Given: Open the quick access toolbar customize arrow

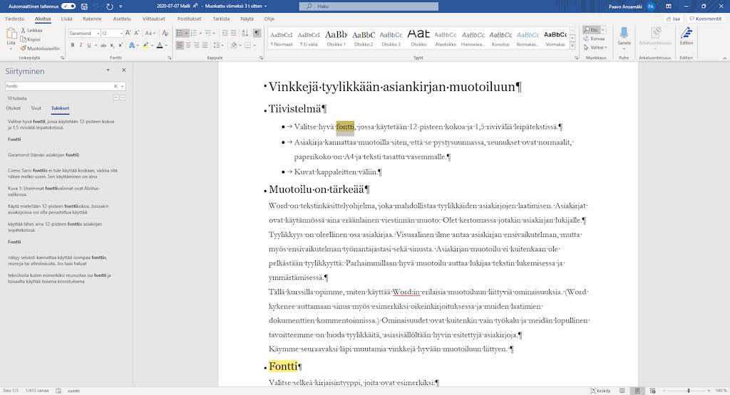Looking at the screenshot, I should pos(120,6).
